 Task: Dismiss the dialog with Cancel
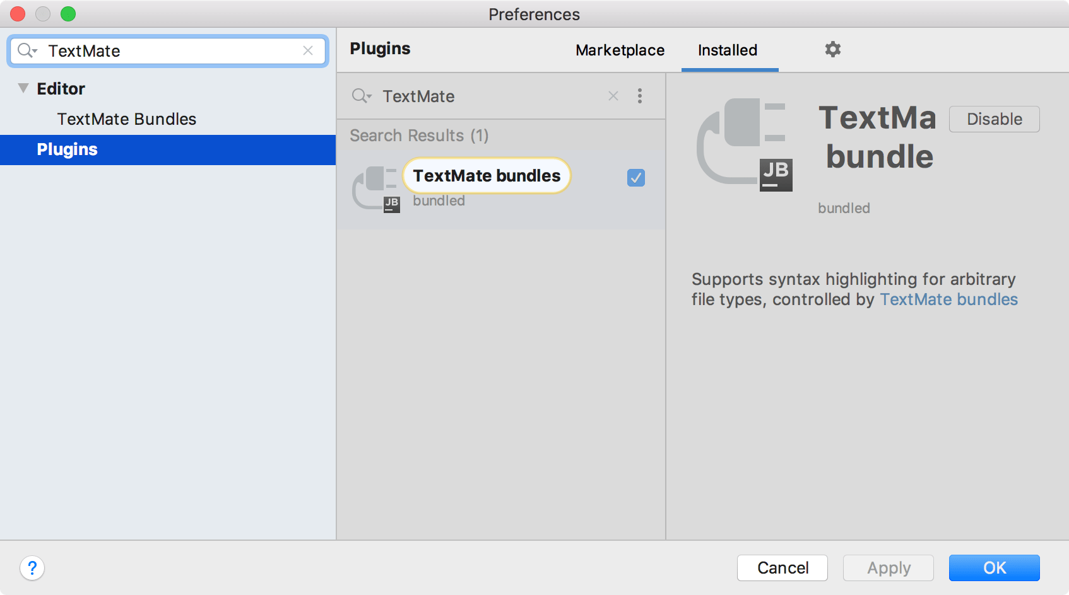click(782, 567)
